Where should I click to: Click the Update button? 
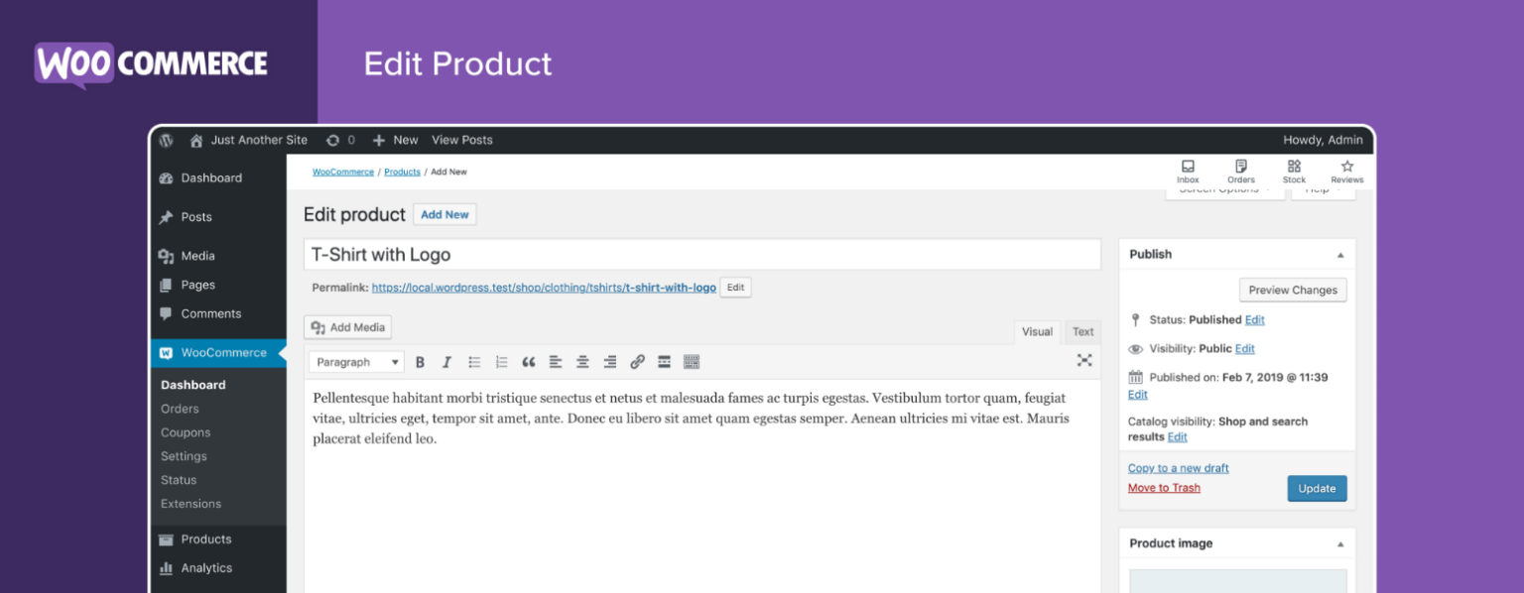pyautogui.click(x=1317, y=488)
